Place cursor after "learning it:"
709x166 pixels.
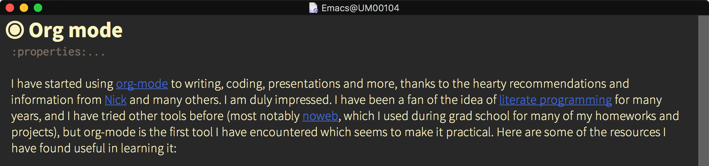[177, 148]
